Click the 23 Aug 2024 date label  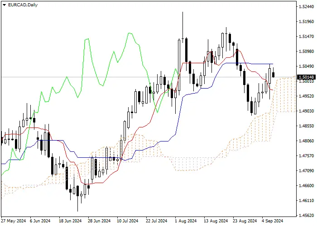point(245,221)
